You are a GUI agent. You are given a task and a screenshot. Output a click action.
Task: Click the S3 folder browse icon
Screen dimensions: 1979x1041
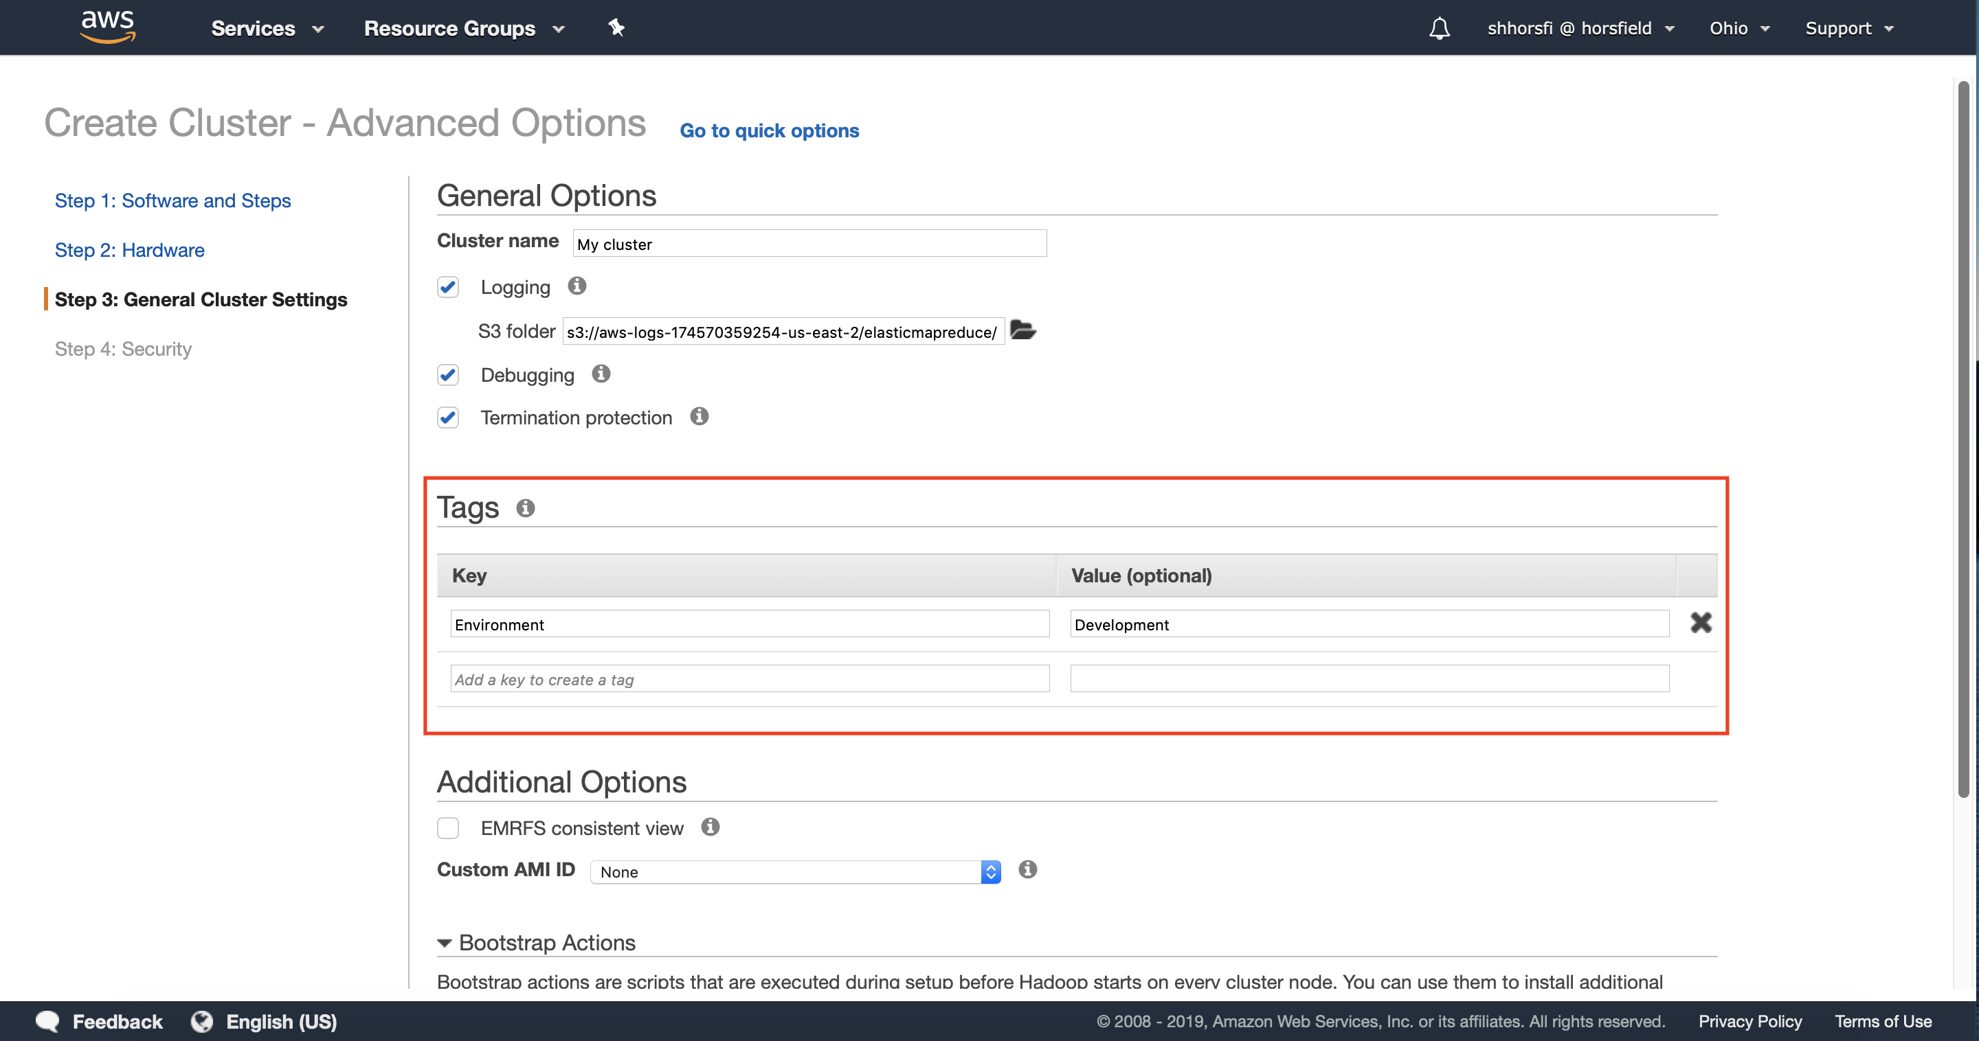[x=1022, y=331]
